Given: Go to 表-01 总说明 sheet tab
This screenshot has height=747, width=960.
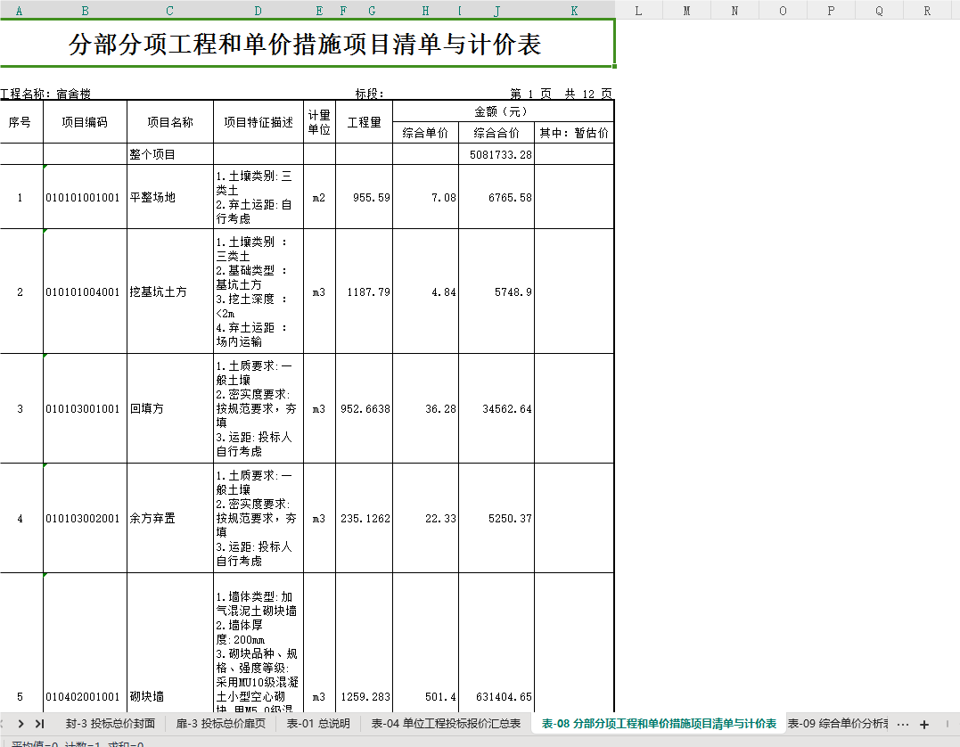Looking at the screenshot, I should 318,724.
